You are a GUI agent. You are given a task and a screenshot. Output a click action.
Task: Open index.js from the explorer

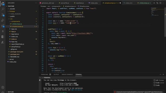click(x=14, y=39)
